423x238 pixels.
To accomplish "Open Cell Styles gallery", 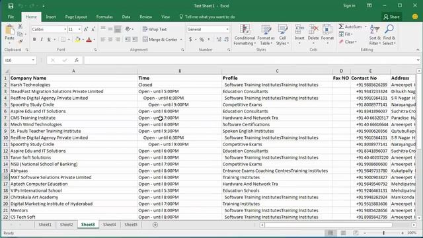I will (282, 35).
